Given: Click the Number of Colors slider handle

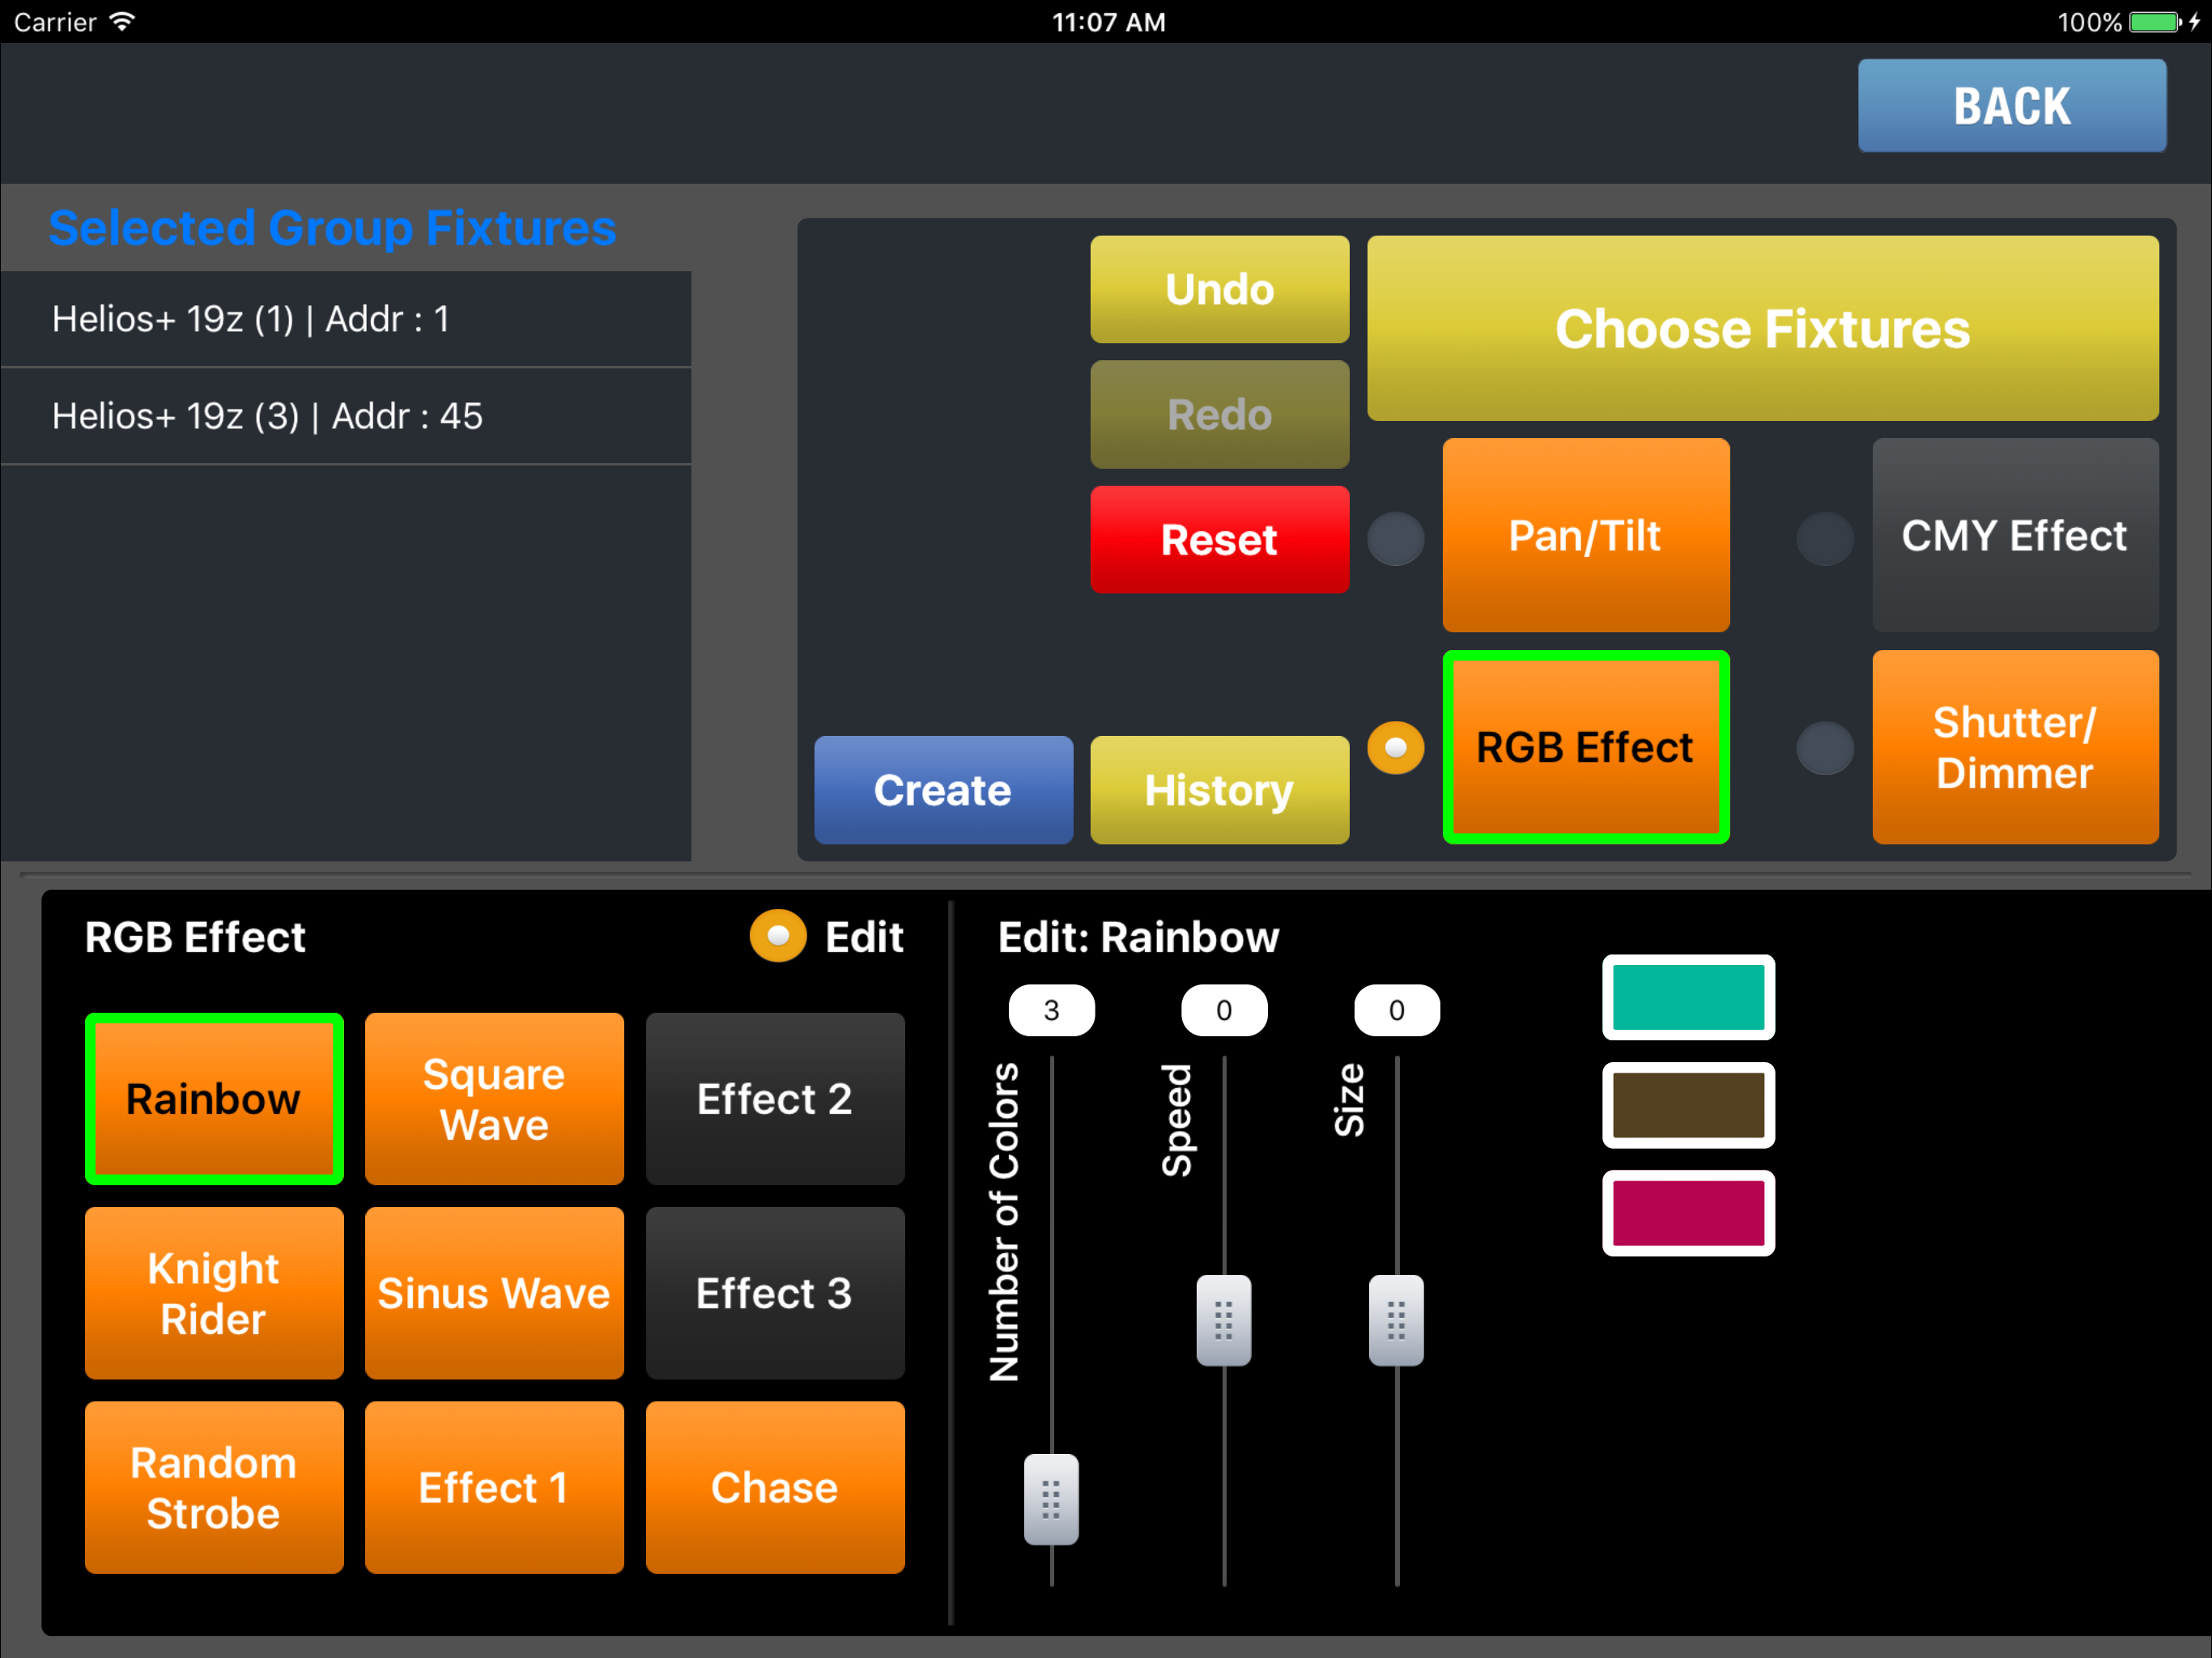Looking at the screenshot, I should pyautogui.click(x=1050, y=1499).
